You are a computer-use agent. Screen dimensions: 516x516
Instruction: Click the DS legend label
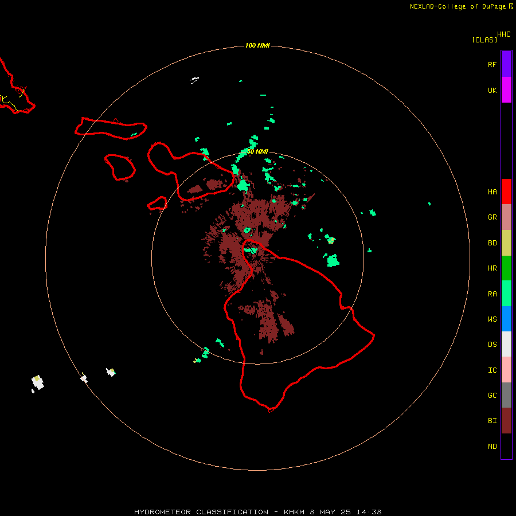492,345
